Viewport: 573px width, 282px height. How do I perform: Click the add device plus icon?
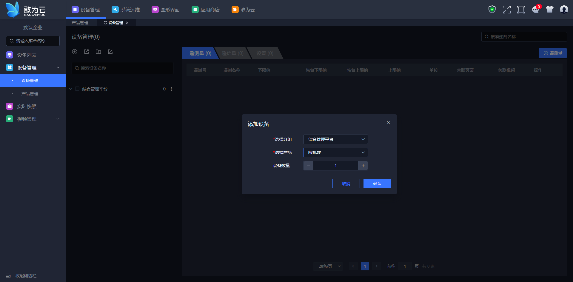click(75, 52)
